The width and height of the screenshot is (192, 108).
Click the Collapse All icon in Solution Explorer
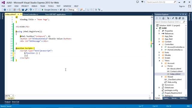[x=180, y=18]
